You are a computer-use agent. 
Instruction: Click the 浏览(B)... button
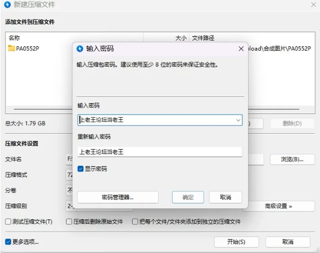pos(292,159)
